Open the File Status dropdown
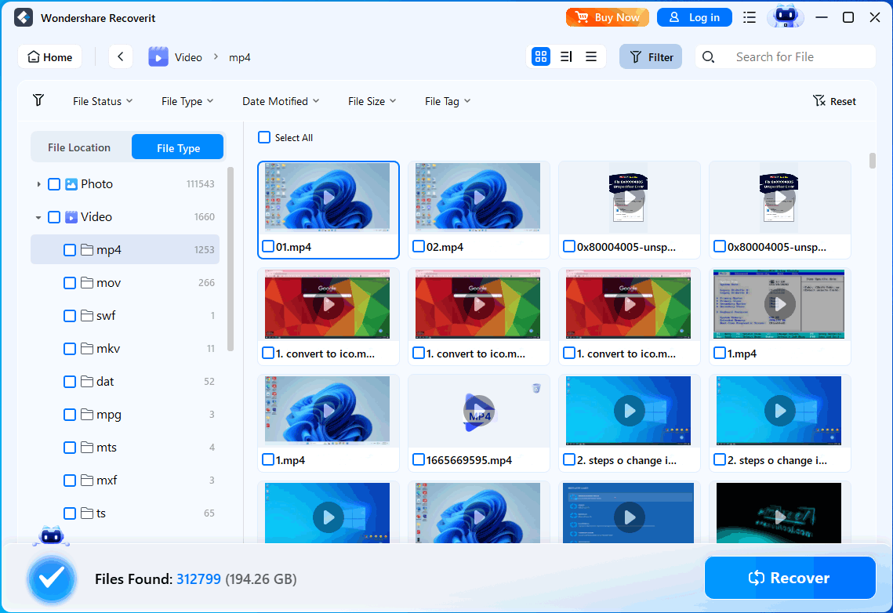 click(x=103, y=101)
